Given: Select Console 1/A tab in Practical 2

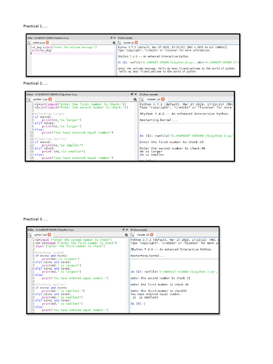Looking at the screenshot, I should pos(153,100).
